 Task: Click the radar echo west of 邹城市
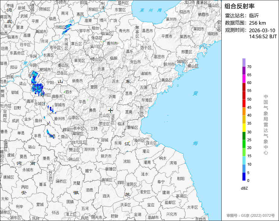(51, 109)
